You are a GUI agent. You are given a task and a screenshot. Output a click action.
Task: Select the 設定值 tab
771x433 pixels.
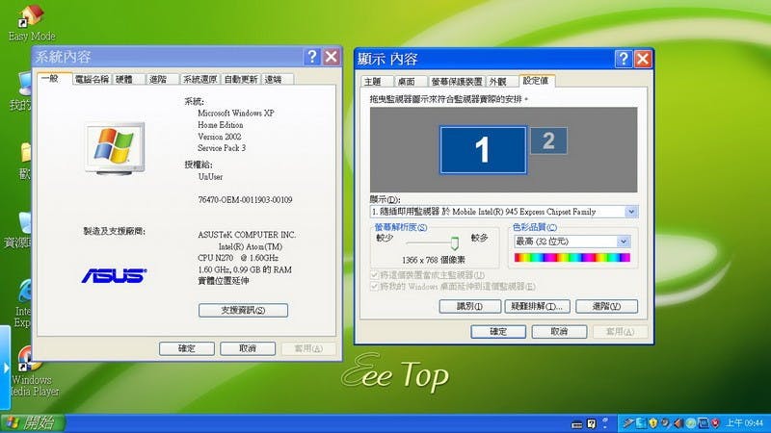point(536,81)
